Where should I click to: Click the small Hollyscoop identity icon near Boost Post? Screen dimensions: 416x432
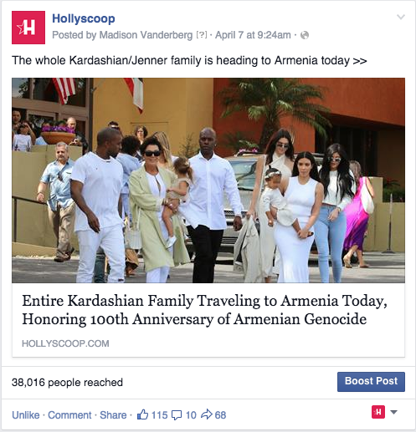tap(378, 412)
